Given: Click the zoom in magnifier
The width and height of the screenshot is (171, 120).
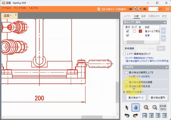Looking at the screenshot, I should [146, 108].
